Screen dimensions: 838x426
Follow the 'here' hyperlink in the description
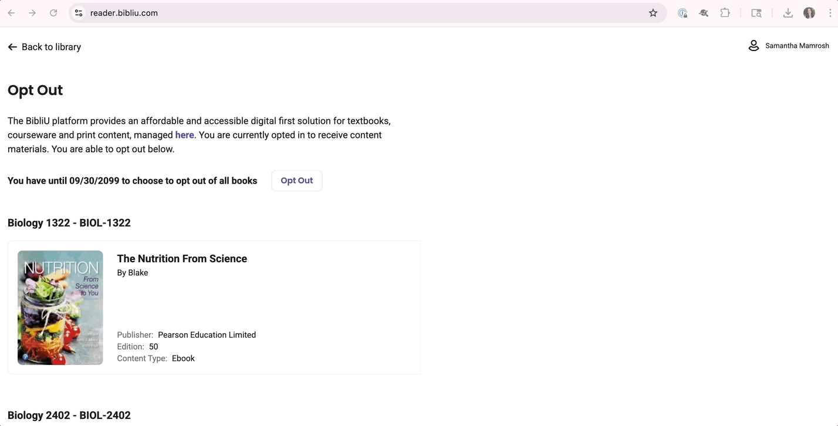[x=184, y=135]
